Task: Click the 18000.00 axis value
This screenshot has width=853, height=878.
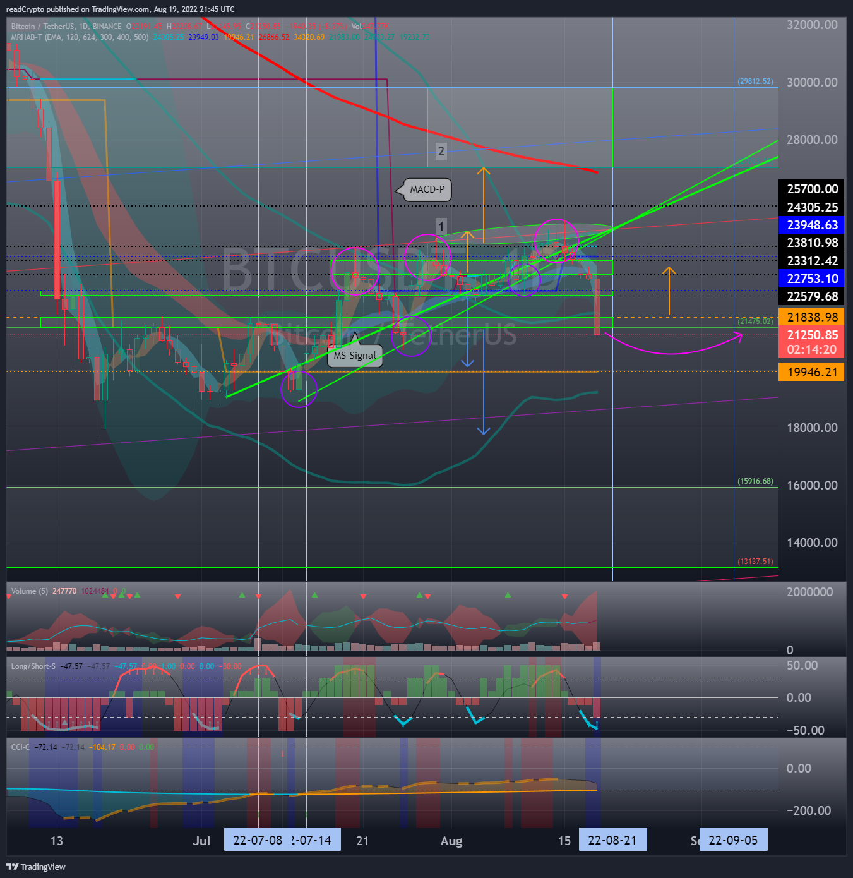Action: tap(813, 428)
